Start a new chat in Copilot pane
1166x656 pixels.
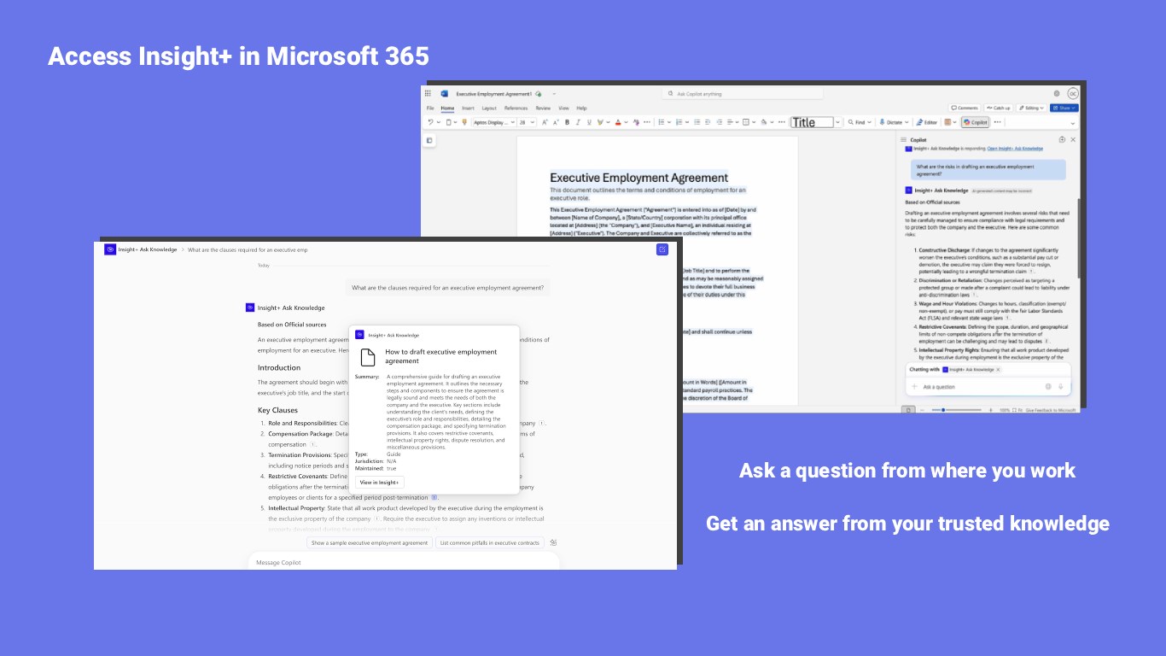pos(1062,139)
